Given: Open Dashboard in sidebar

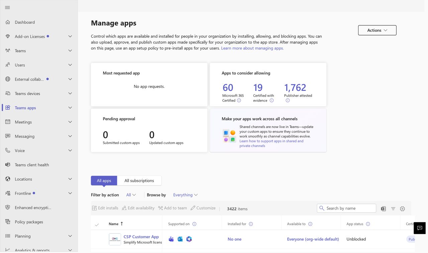Looking at the screenshot, I should click(25, 22).
